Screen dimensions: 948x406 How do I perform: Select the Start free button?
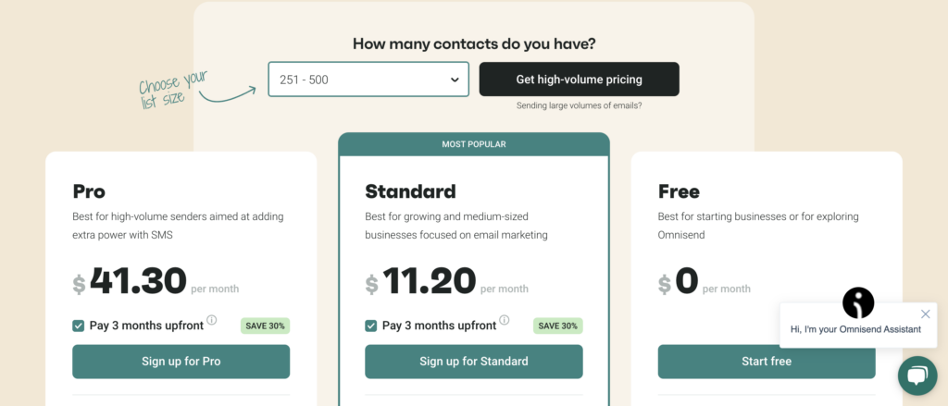(x=767, y=362)
